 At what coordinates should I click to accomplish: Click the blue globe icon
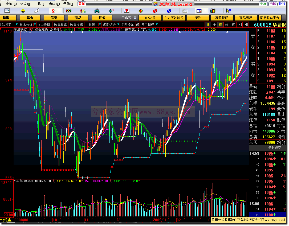(x=169, y=11)
